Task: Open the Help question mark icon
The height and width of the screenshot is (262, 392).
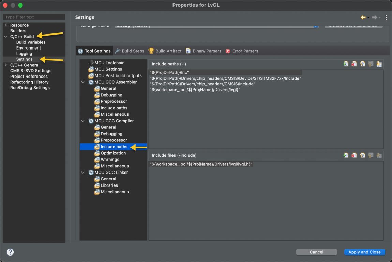Action: click(x=10, y=252)
